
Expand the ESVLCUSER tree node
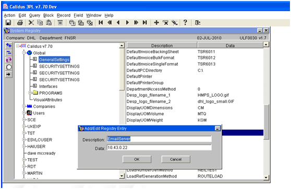(x=24, y=140)
